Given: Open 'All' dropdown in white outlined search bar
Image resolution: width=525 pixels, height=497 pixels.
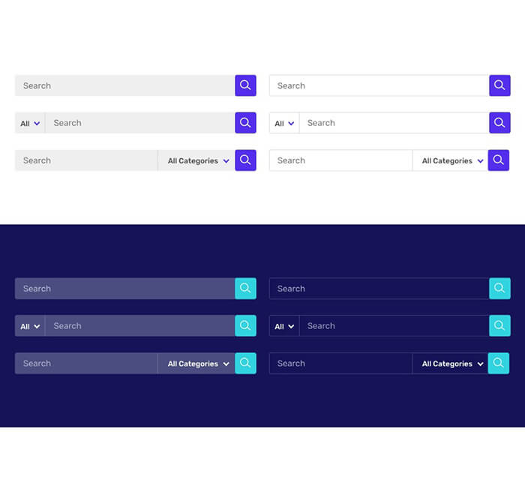Looking at the screenshot, I should 284,124.
